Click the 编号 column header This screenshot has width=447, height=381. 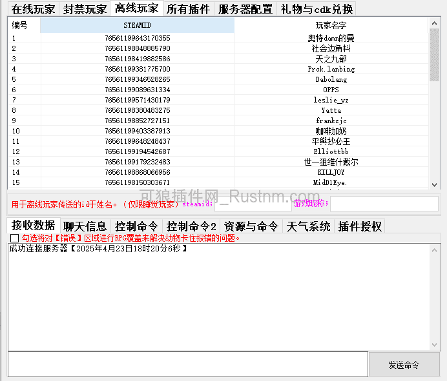pyautogui.click(x=24, y=25)
